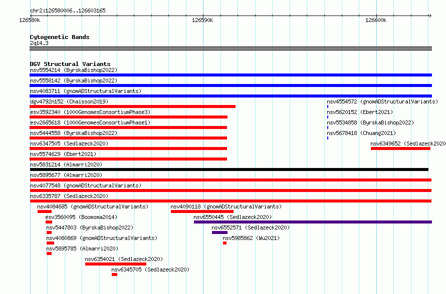
Task: Click the 2q14.3 band label
Action: [x=39, y=43]
